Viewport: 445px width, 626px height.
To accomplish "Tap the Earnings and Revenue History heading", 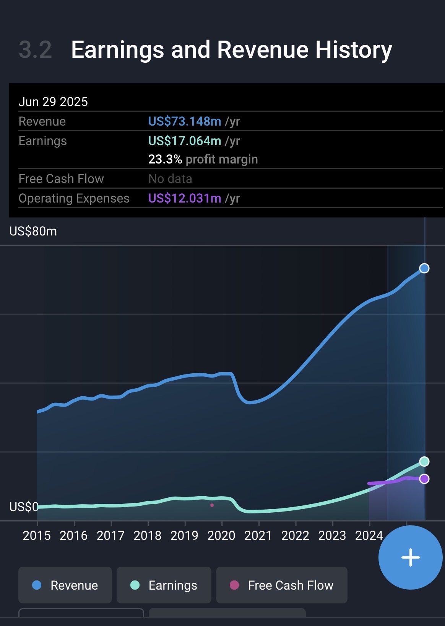I will point(231,50).
